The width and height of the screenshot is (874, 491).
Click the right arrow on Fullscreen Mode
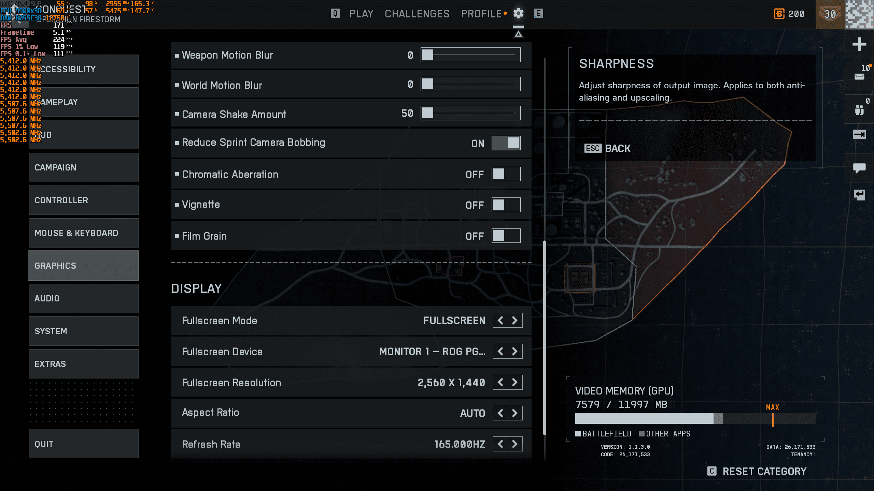point(515,320)
